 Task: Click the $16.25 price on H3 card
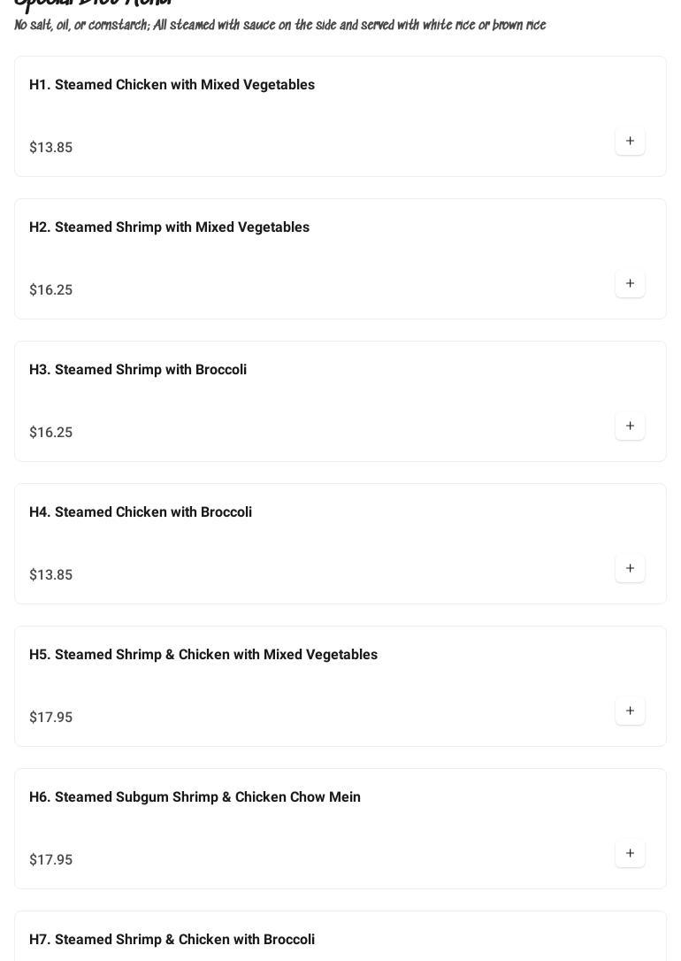(51, 433)
